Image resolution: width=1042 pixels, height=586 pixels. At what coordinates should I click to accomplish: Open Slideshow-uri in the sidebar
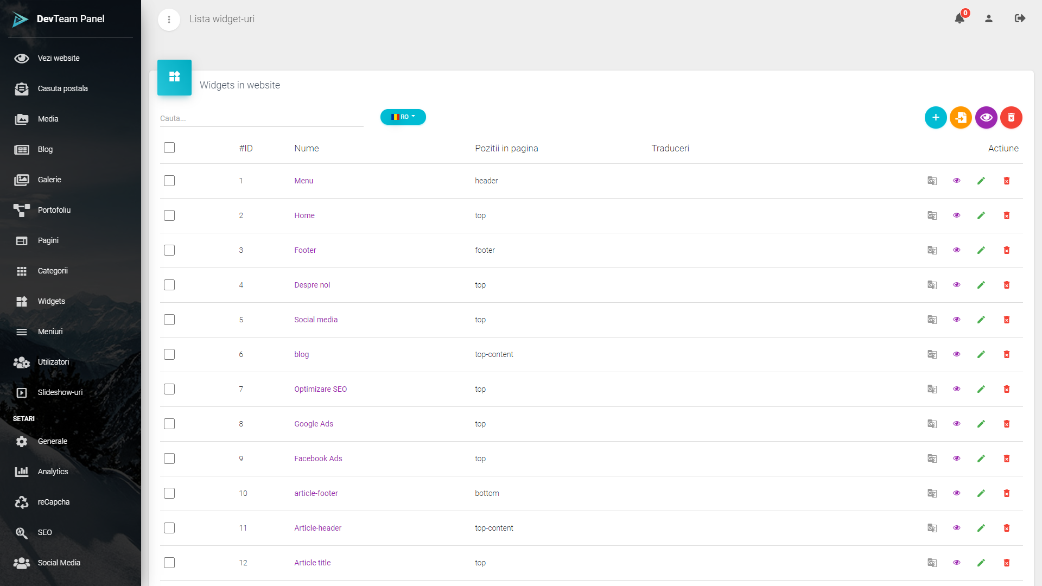tap(60, 392)
